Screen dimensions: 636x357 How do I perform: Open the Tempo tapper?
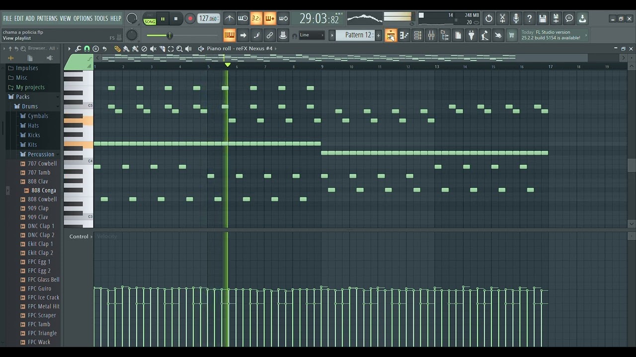(484, 35)
